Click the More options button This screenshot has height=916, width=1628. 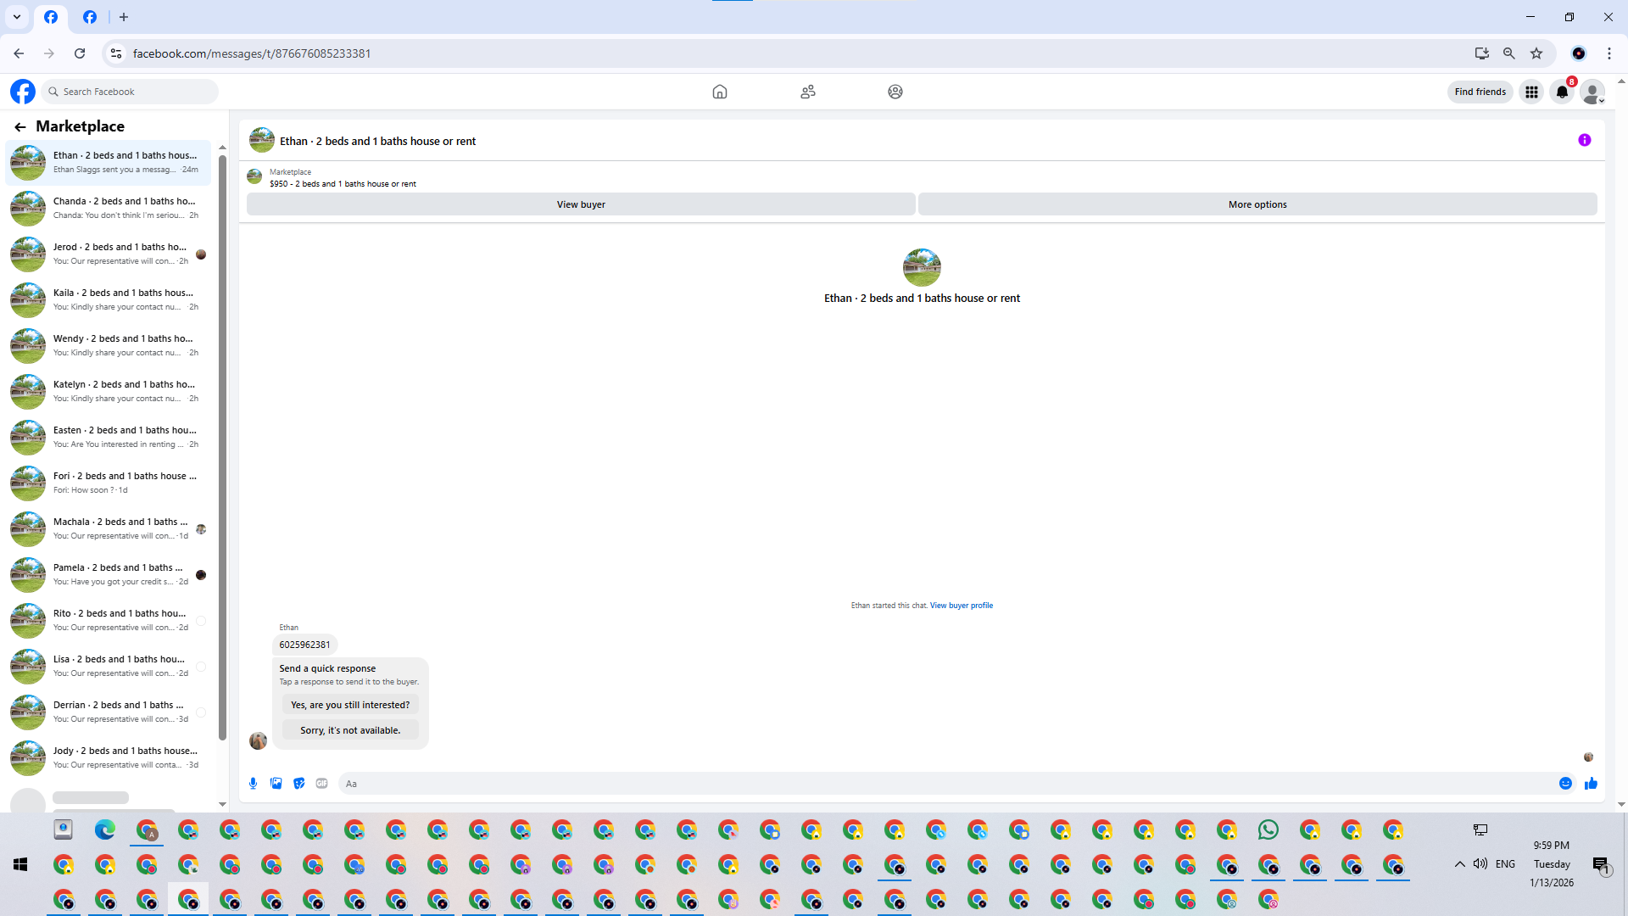click(x=1257, y=204)
